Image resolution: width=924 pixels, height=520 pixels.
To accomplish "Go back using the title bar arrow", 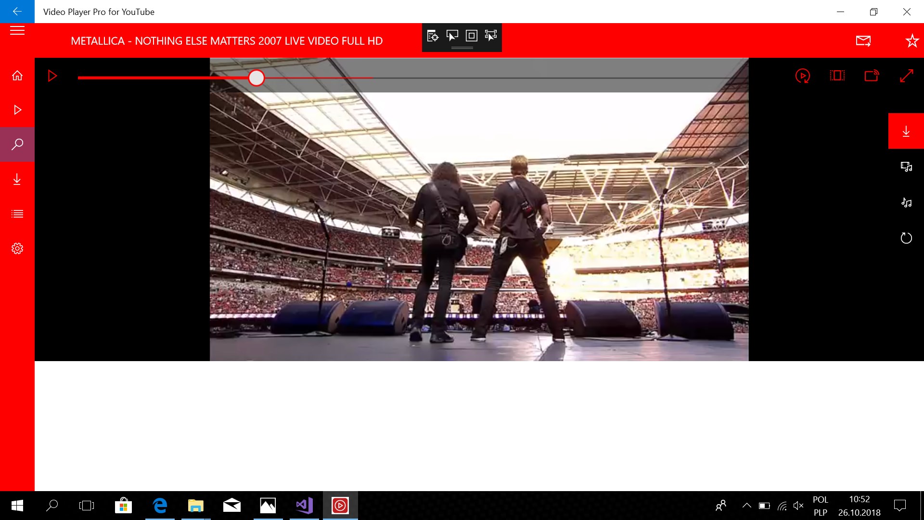I will coord(17,12).
